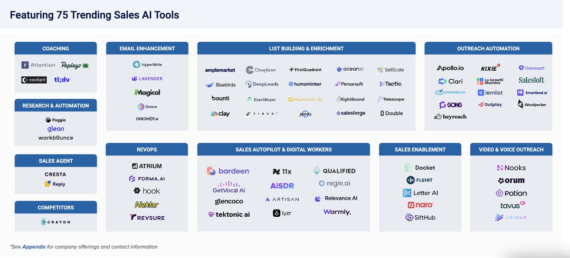Image resolution: width=570 pixels, height=258 pixels.
Task: Click the Warmly logo
Action: point(337,212)
